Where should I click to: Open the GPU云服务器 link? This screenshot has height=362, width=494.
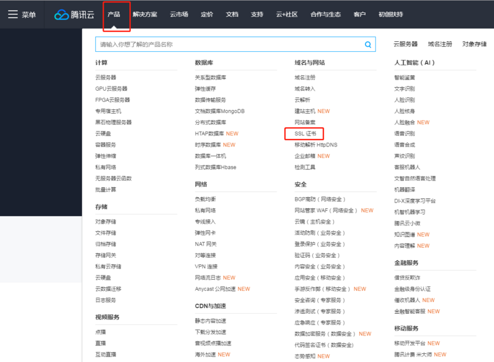pos(111,89)
